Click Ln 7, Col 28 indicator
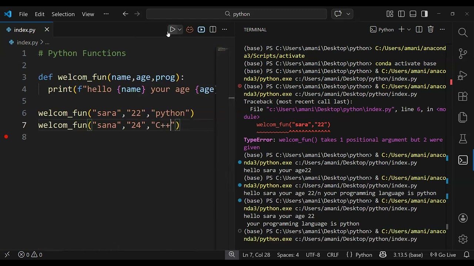This screenshot has width=474, height=266. pos(256,255)
